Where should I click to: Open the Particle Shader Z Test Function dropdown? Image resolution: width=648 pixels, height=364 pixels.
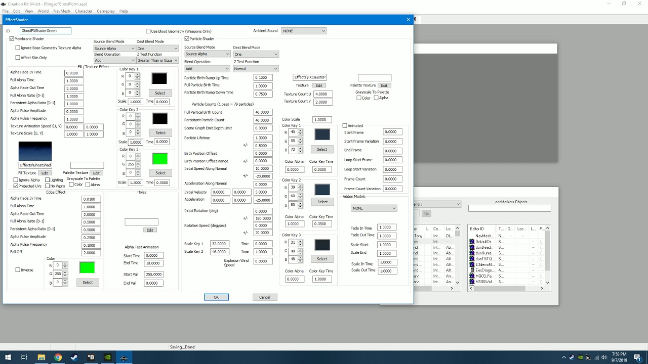click(256, 69)
